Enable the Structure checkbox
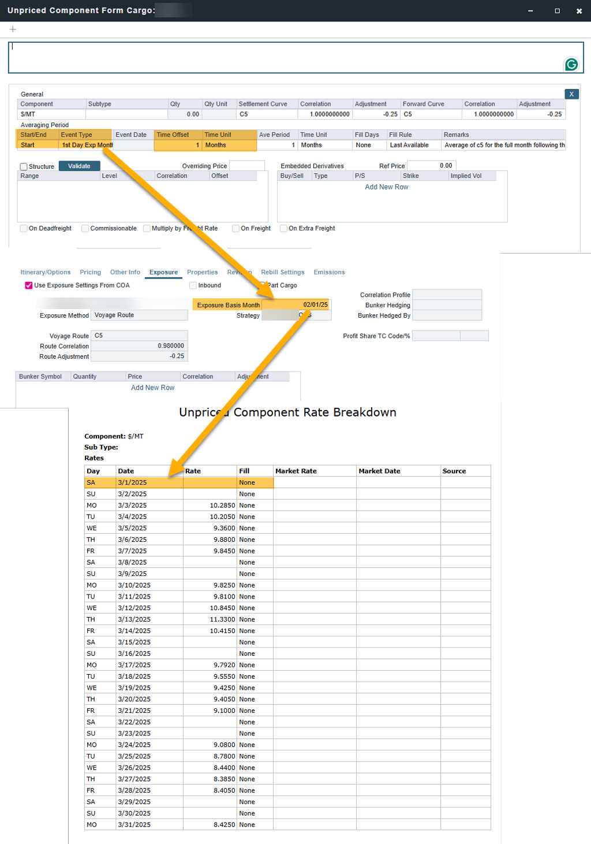Viewport: 591px width, 844px height. [24, 167]
